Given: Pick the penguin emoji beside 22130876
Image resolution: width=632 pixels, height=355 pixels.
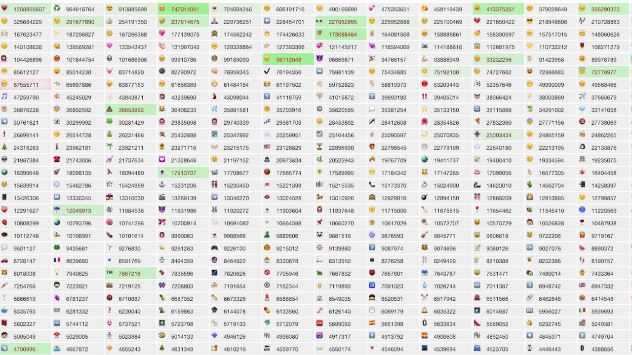Looking at the screenshot, I should [582, 147].
